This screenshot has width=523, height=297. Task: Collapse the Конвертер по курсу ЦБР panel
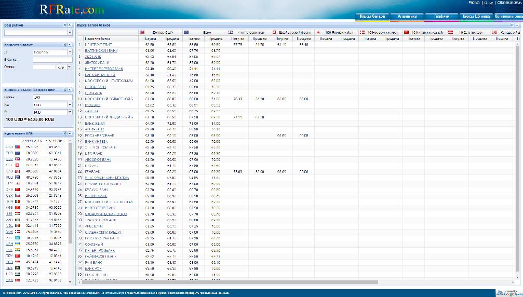(x=70, y=90)
